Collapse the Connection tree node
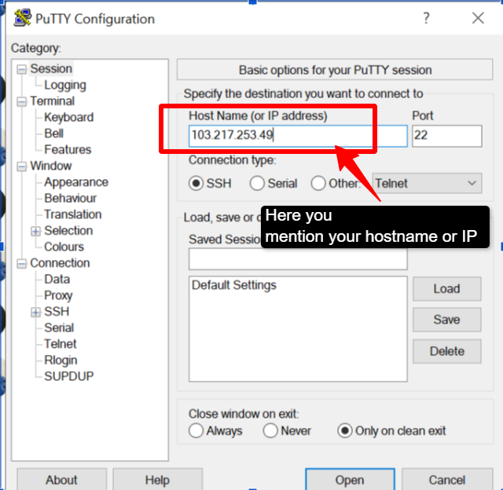503x490 pixels. coord(21,264)
